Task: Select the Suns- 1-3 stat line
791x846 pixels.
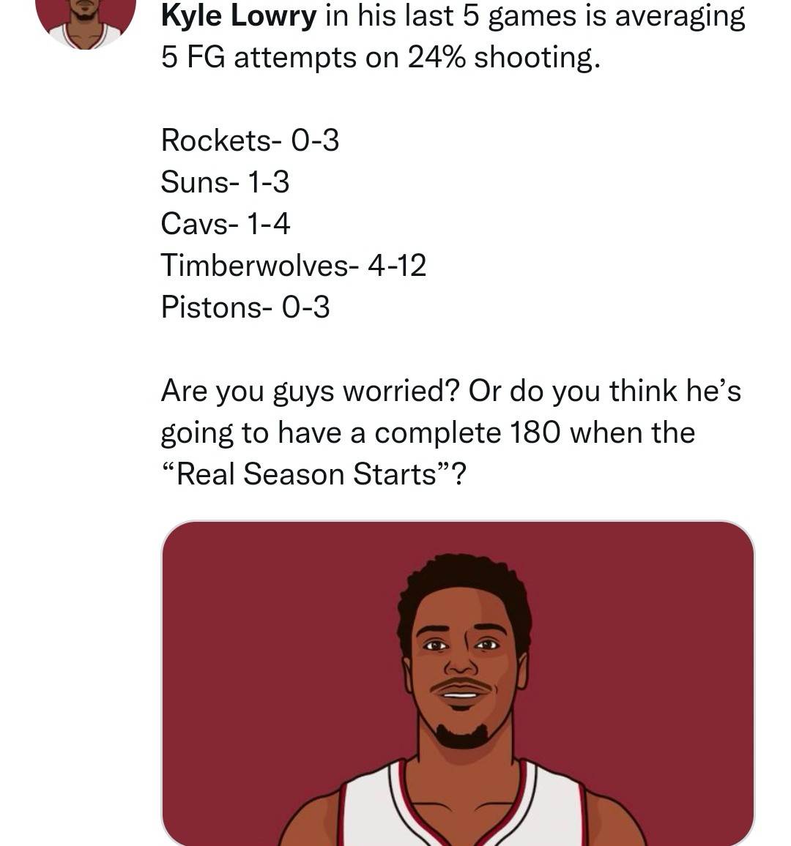Action: [225, 181]
